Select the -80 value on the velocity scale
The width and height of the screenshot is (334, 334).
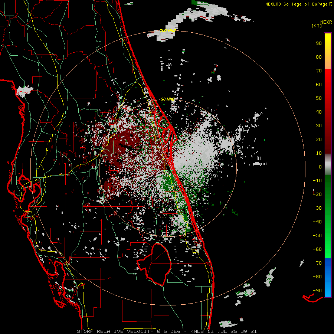317,277
